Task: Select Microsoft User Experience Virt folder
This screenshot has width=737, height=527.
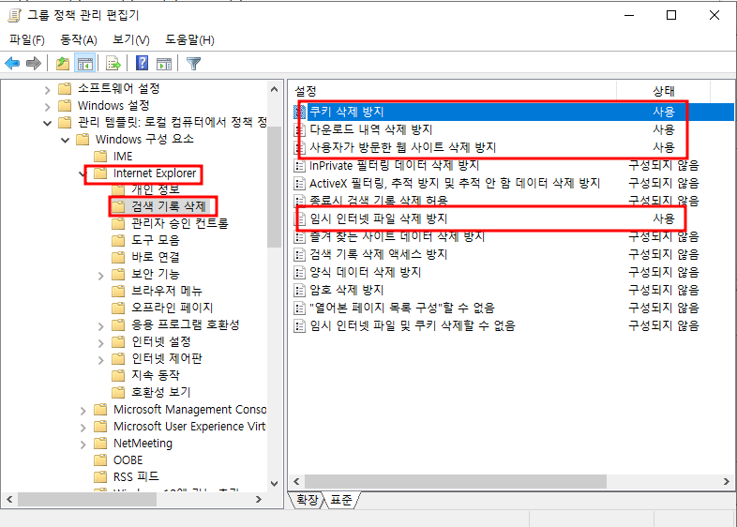Action: [x=189, y=427]
